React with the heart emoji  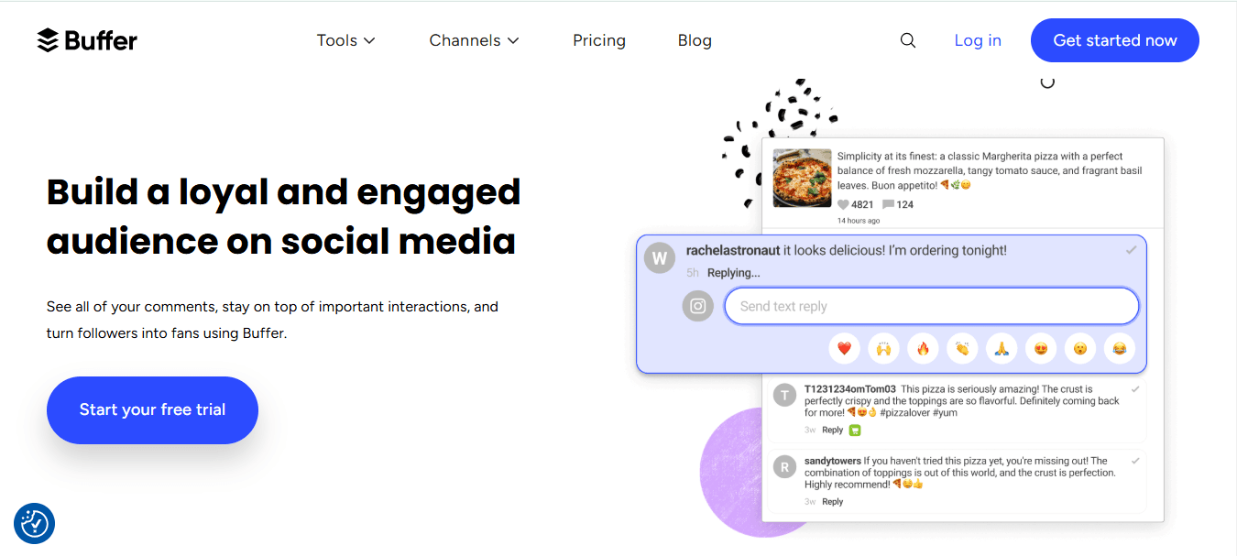coord(844,348)
